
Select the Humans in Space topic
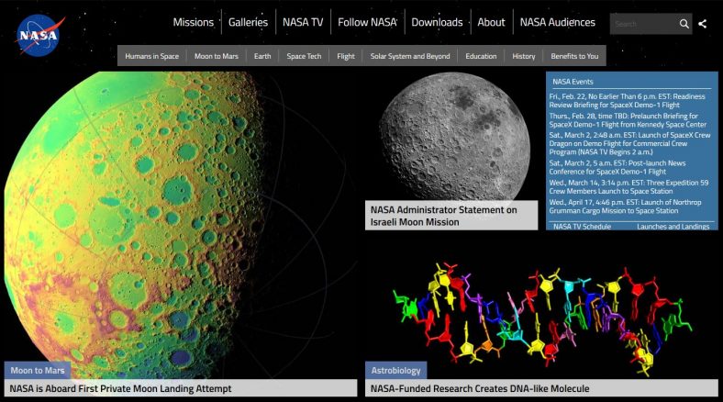point(151,56)
